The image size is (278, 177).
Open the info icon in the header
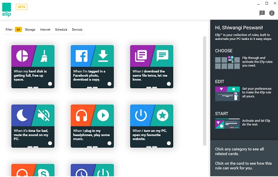tap(272, 13)
